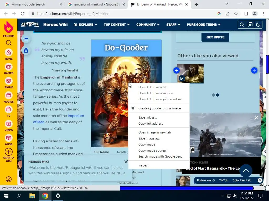The width and height of the screenshot is (269, 201).
Task: Close the Heroes Wiki welcome notice
Action: [126, 162]
